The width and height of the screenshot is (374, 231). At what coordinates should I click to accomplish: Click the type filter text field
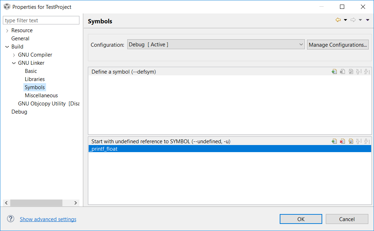click(x=41, y=21)
